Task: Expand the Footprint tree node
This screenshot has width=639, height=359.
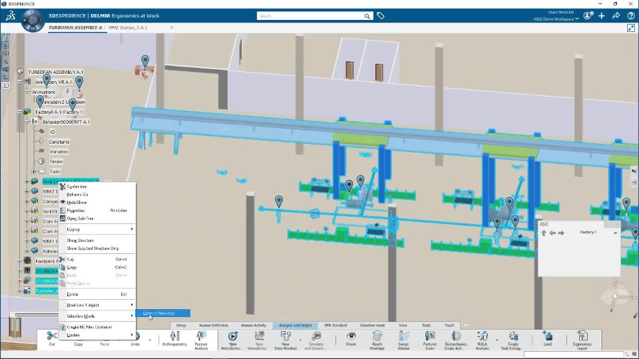Action: pos(19,261)
